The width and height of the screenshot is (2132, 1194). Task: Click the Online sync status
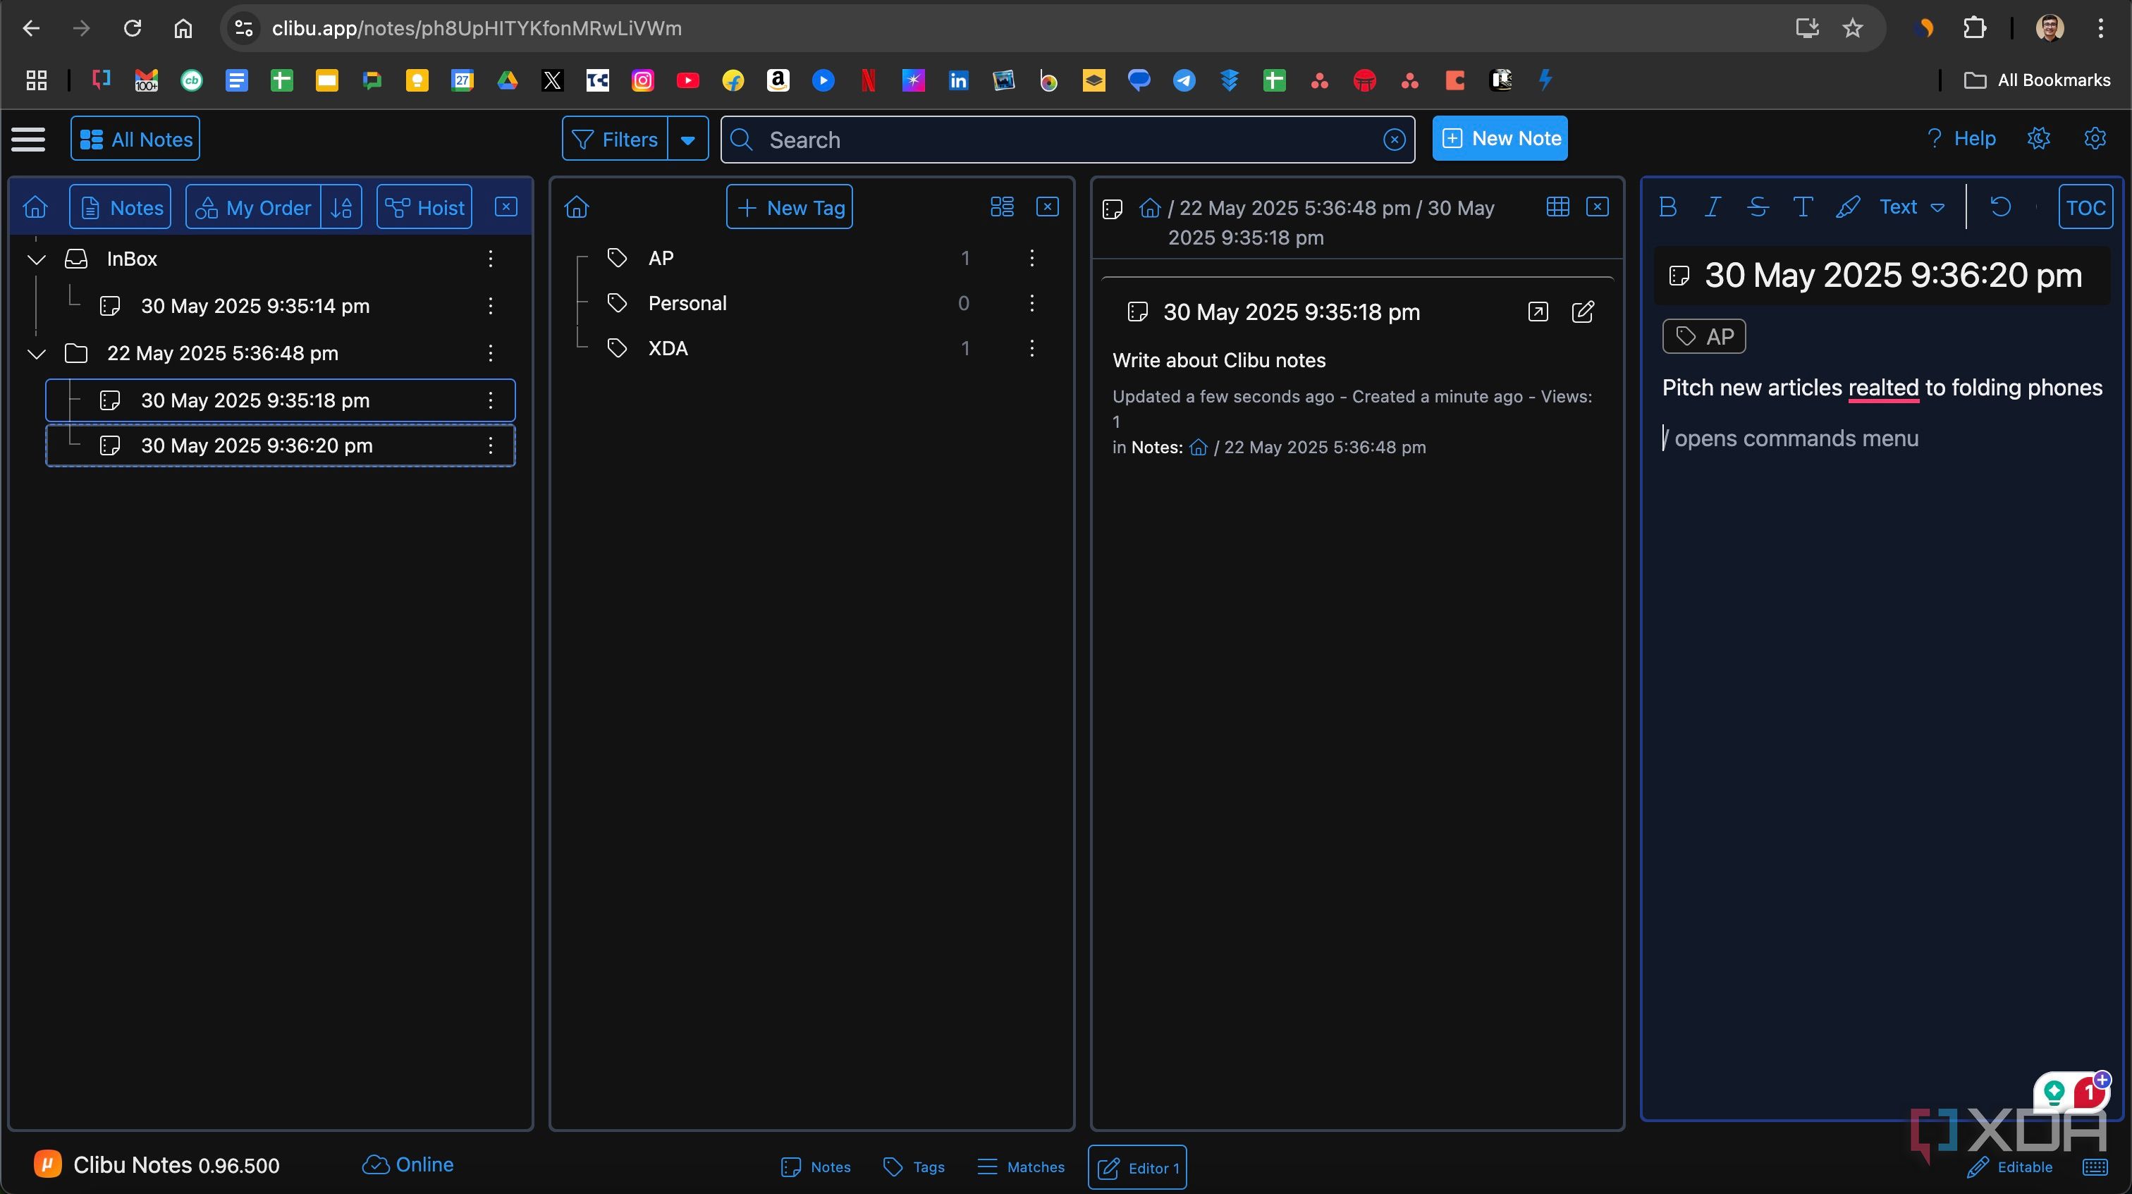click(408, 1165)
